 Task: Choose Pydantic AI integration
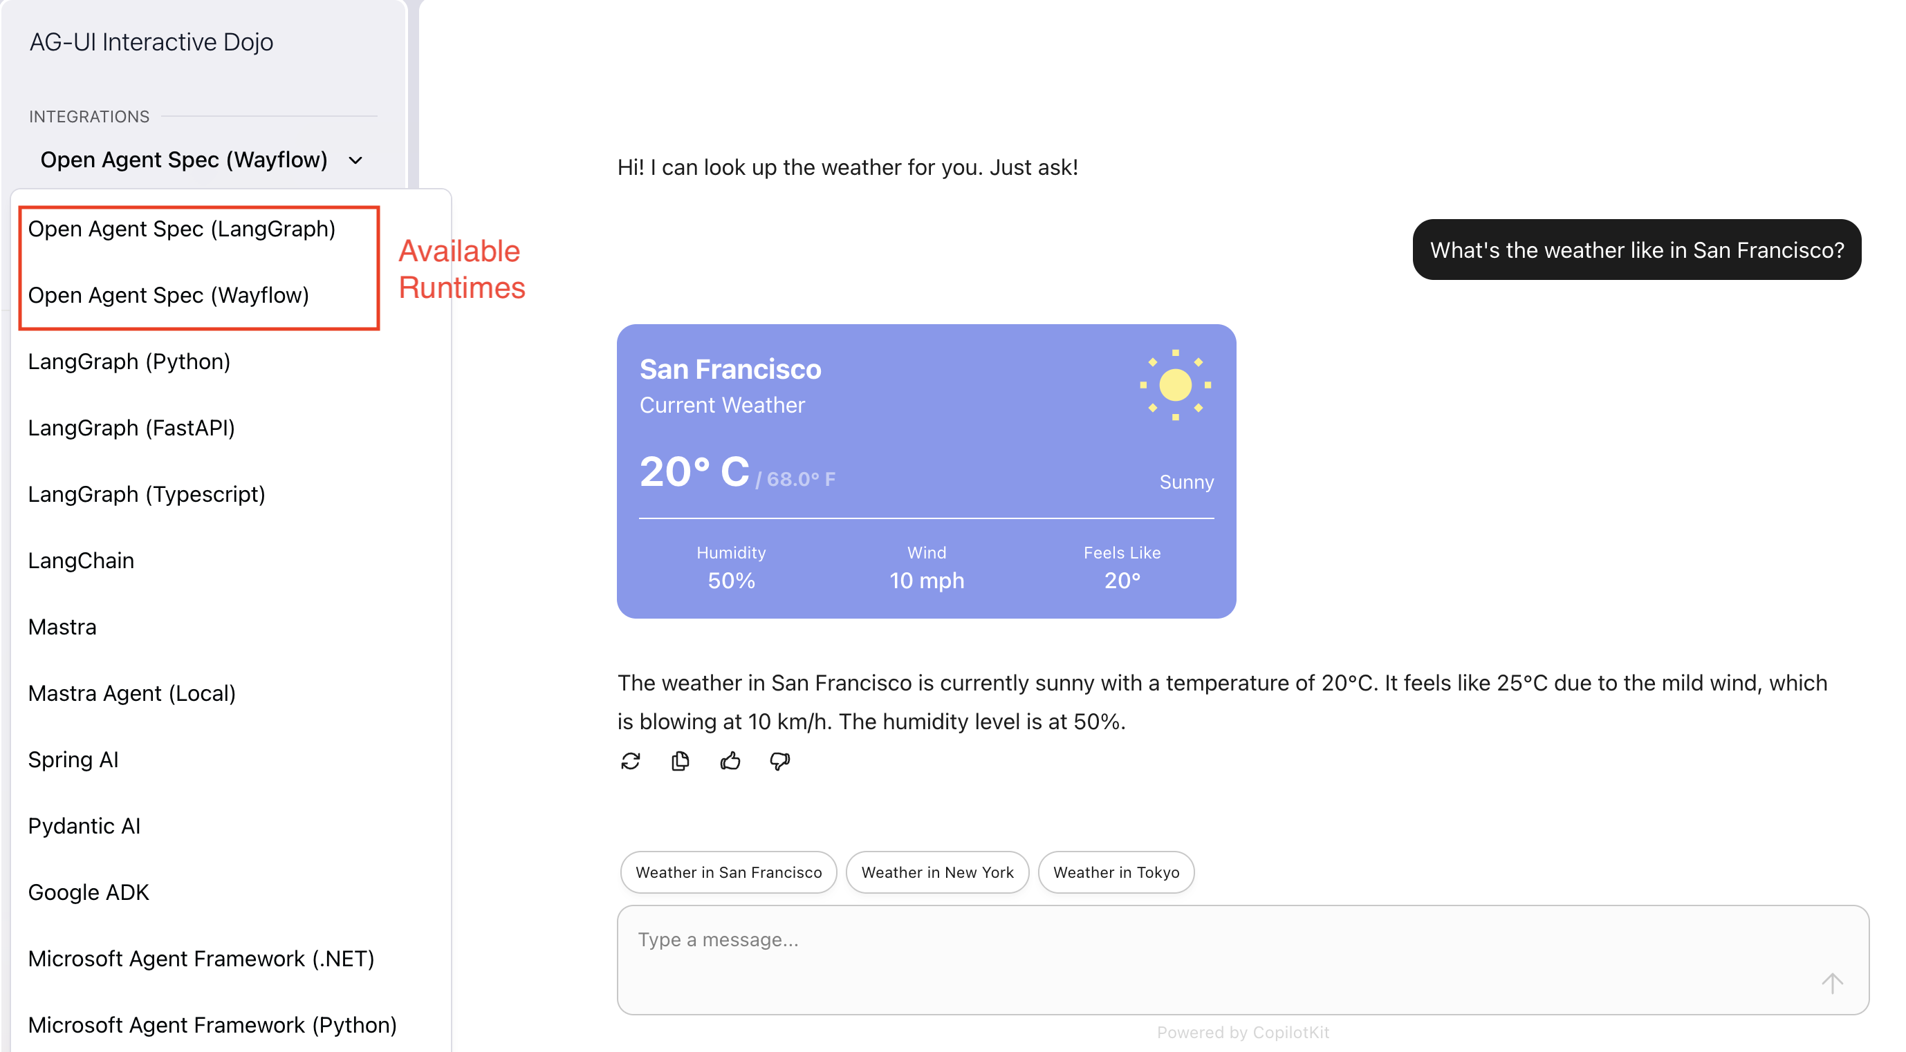84,826
